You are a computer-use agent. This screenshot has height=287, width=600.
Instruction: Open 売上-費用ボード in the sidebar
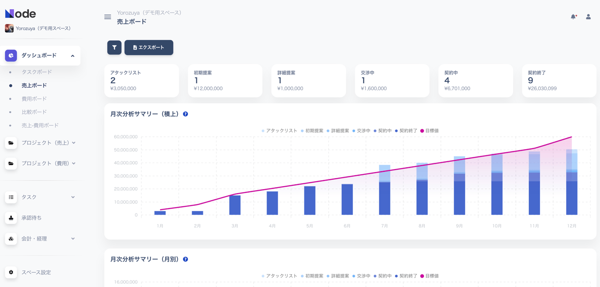tap(40, 125)
